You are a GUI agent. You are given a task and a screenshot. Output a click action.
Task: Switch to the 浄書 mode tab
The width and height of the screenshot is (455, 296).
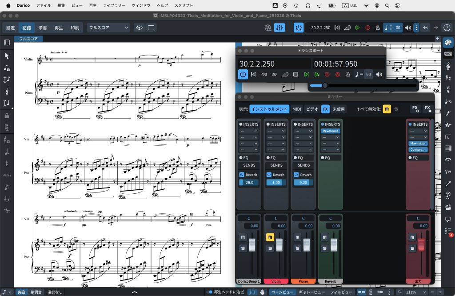tap(43, 28)
